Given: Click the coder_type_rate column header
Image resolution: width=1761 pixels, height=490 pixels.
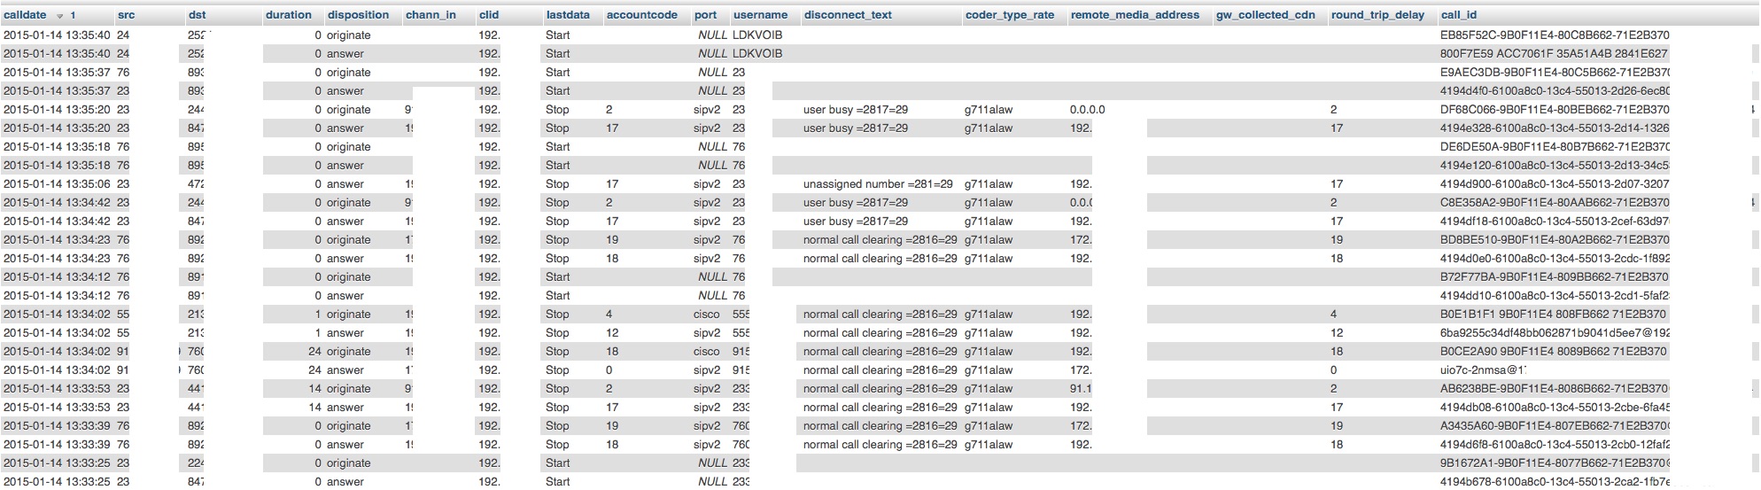Looking at the screenshot, I should point(1009,15).
